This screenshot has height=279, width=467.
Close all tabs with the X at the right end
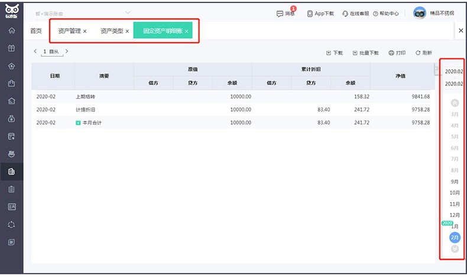pos(460,30)
